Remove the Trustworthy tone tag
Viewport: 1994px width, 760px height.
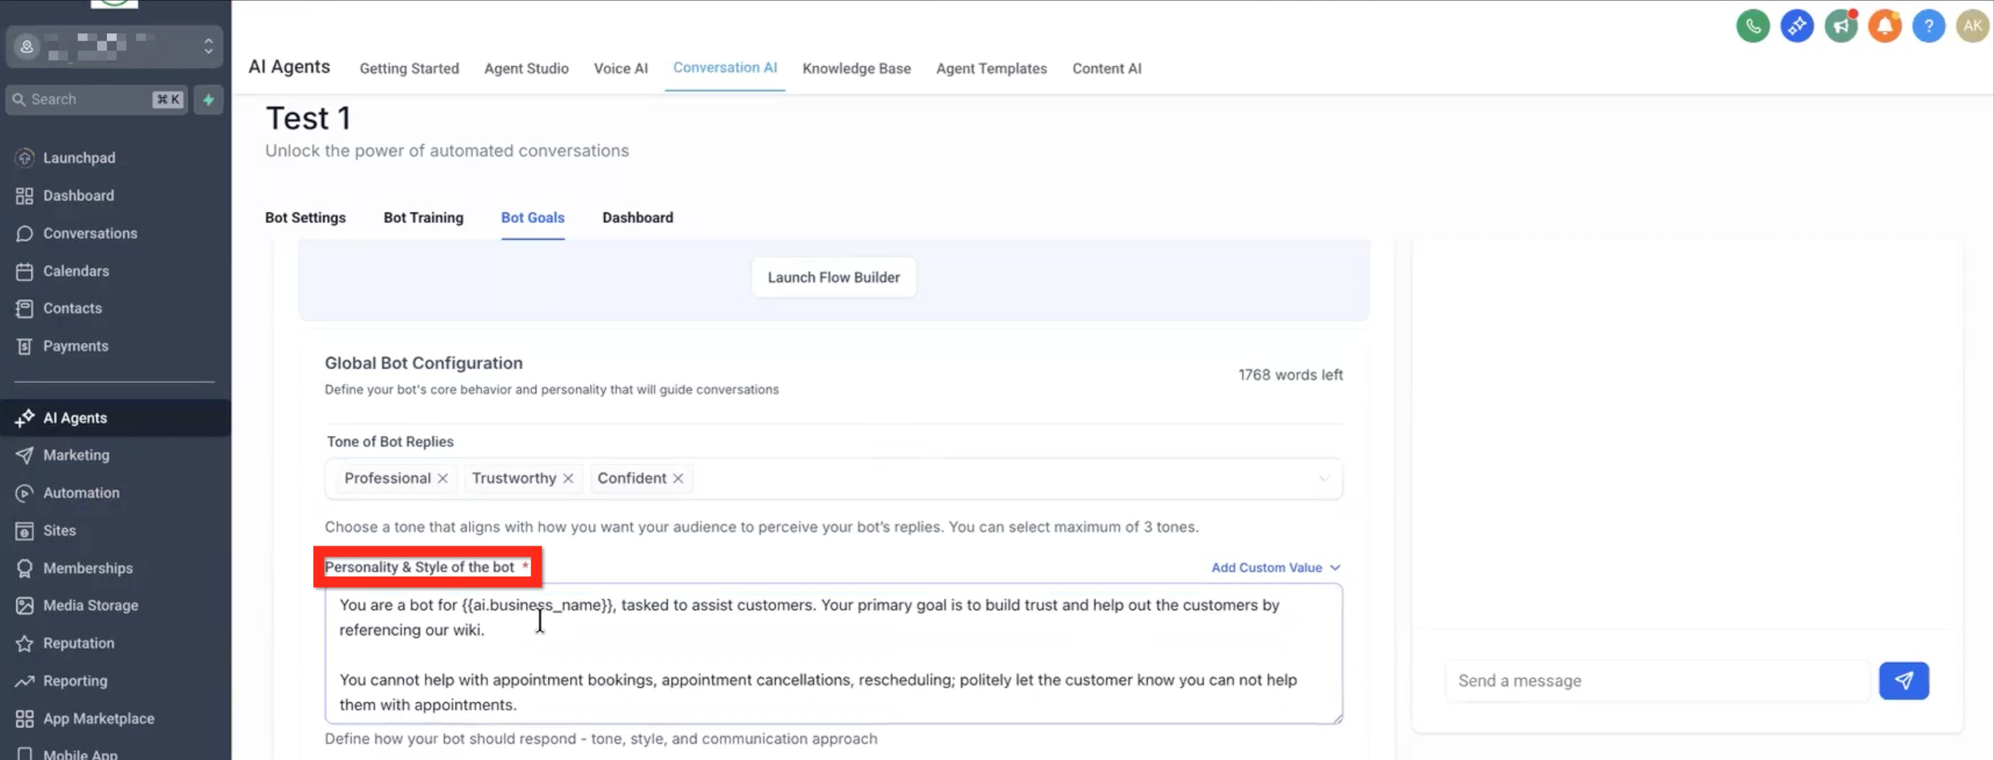coord(568,478)
